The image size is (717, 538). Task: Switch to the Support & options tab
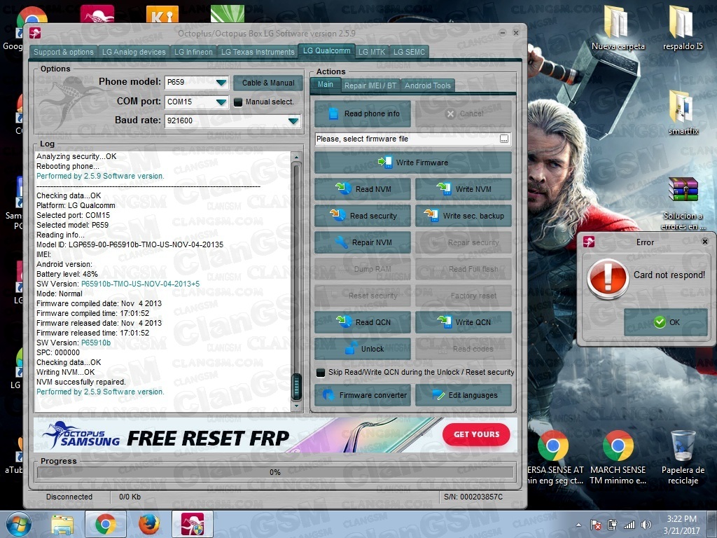coord(64,52)
